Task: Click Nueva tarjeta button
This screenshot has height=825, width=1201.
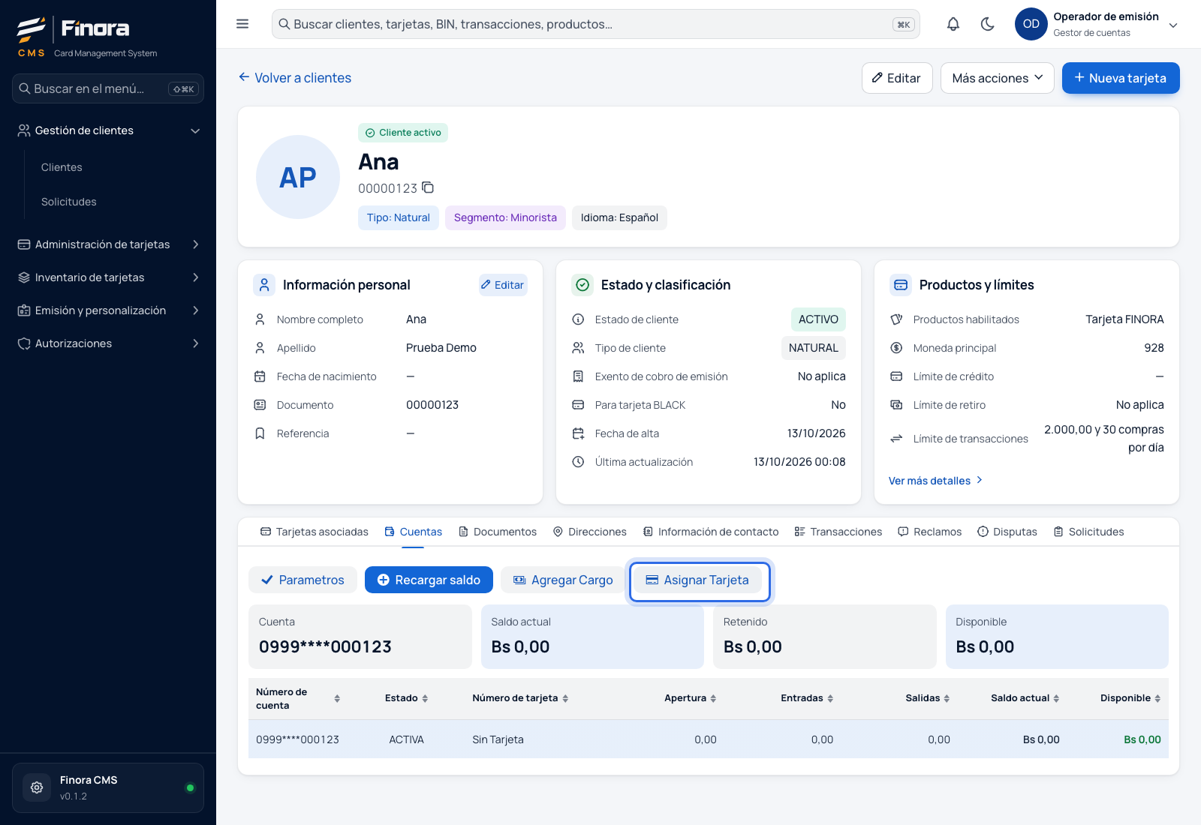Action: pyautogui.click(x=1121, y=78)
